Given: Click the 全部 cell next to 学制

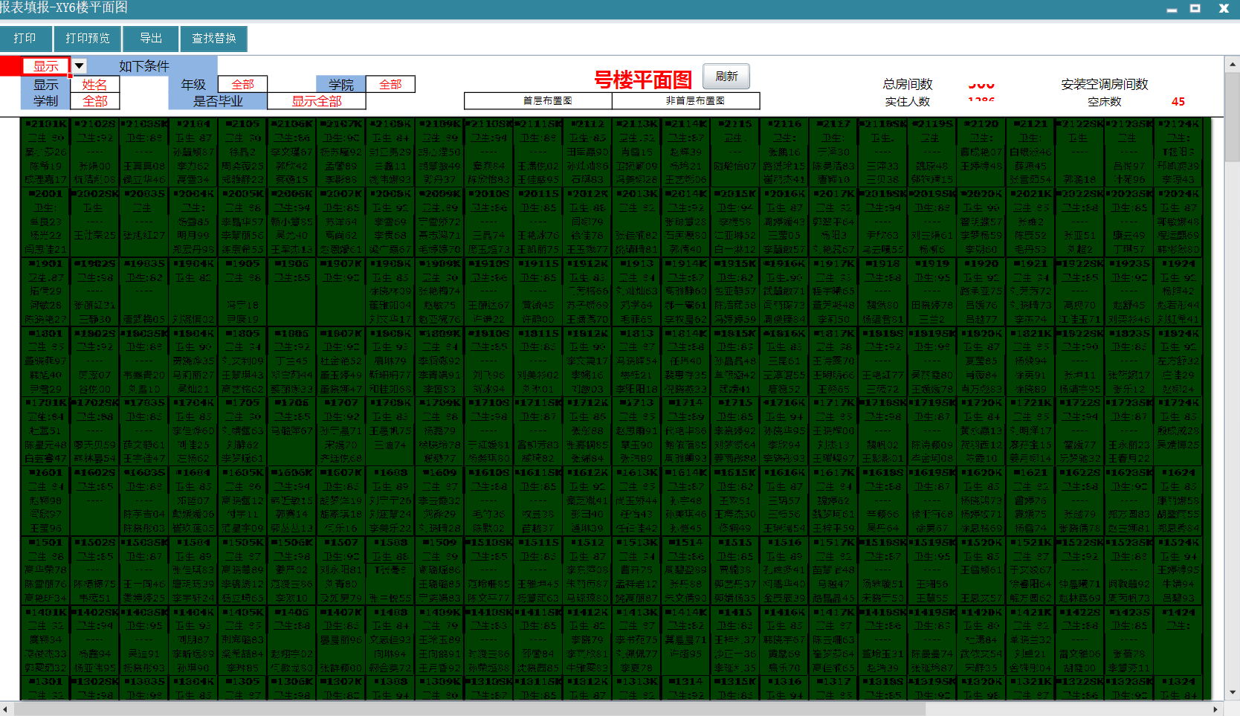Looking at the screenshot, I should [x=94, y=101].
